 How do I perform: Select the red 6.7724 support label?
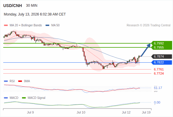tap(159, 73)
